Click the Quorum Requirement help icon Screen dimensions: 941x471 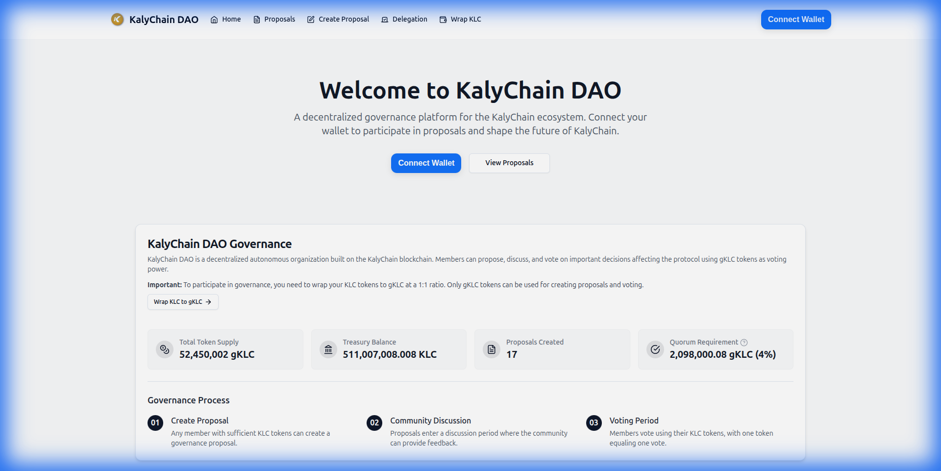point(744,343)
